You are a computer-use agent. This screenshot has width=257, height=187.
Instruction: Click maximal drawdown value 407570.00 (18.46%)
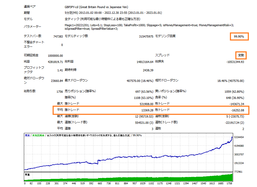point(140,81)
